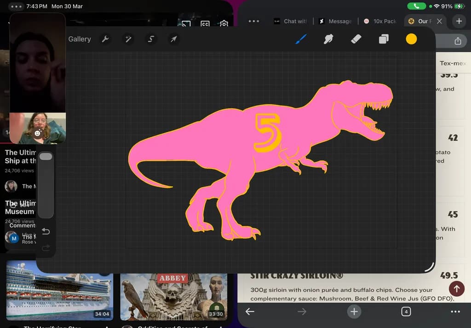Open browser bottom bar more options
The image size is (471, 328).
[455, 312]
